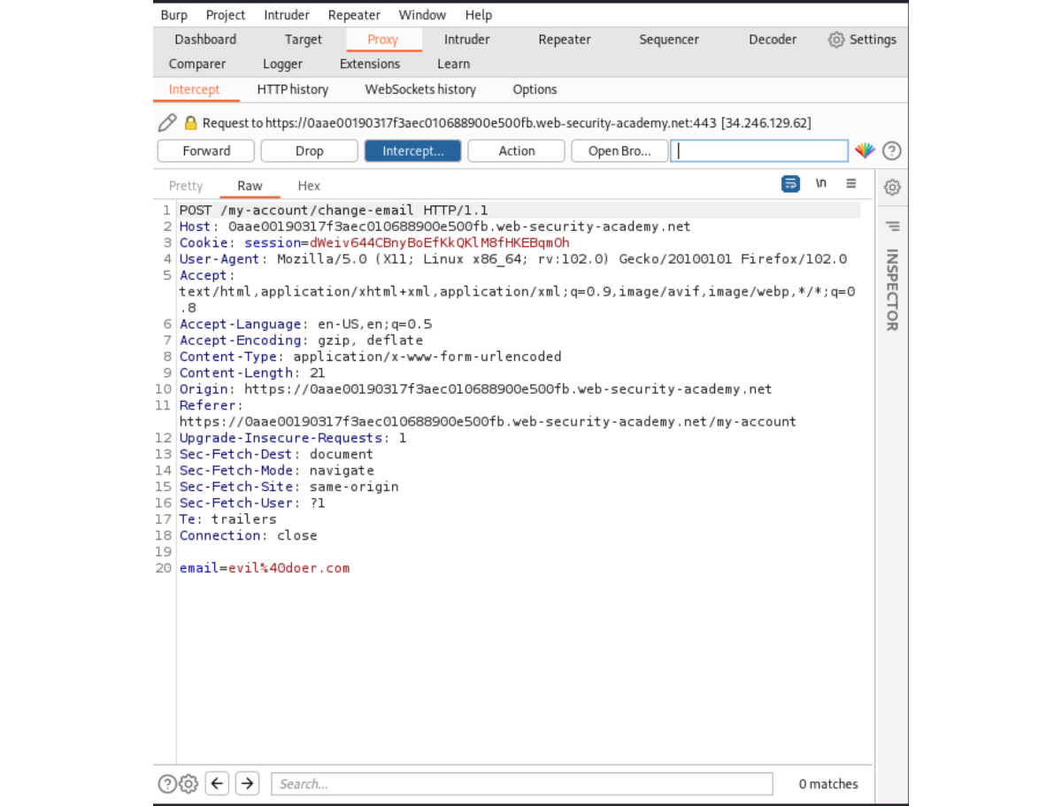Open the Help menu
Screen dimensions: 1062x806
point(479,15)
